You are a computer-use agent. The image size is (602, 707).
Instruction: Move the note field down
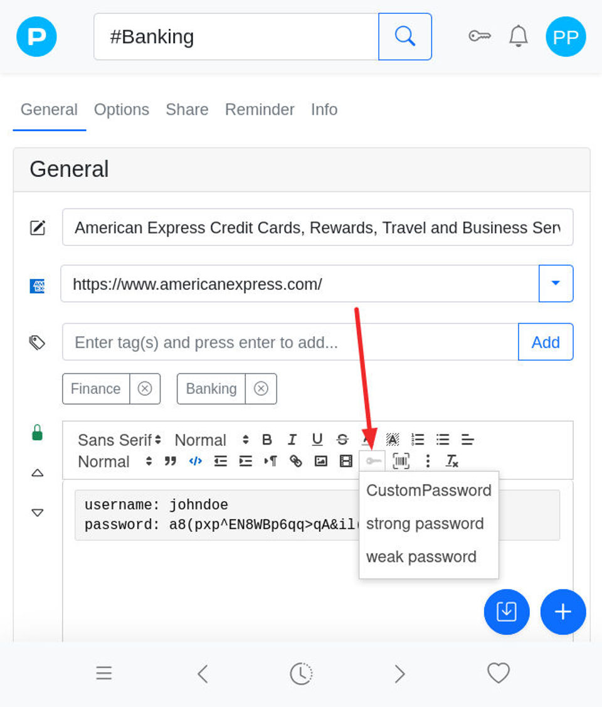click(38, 513)
